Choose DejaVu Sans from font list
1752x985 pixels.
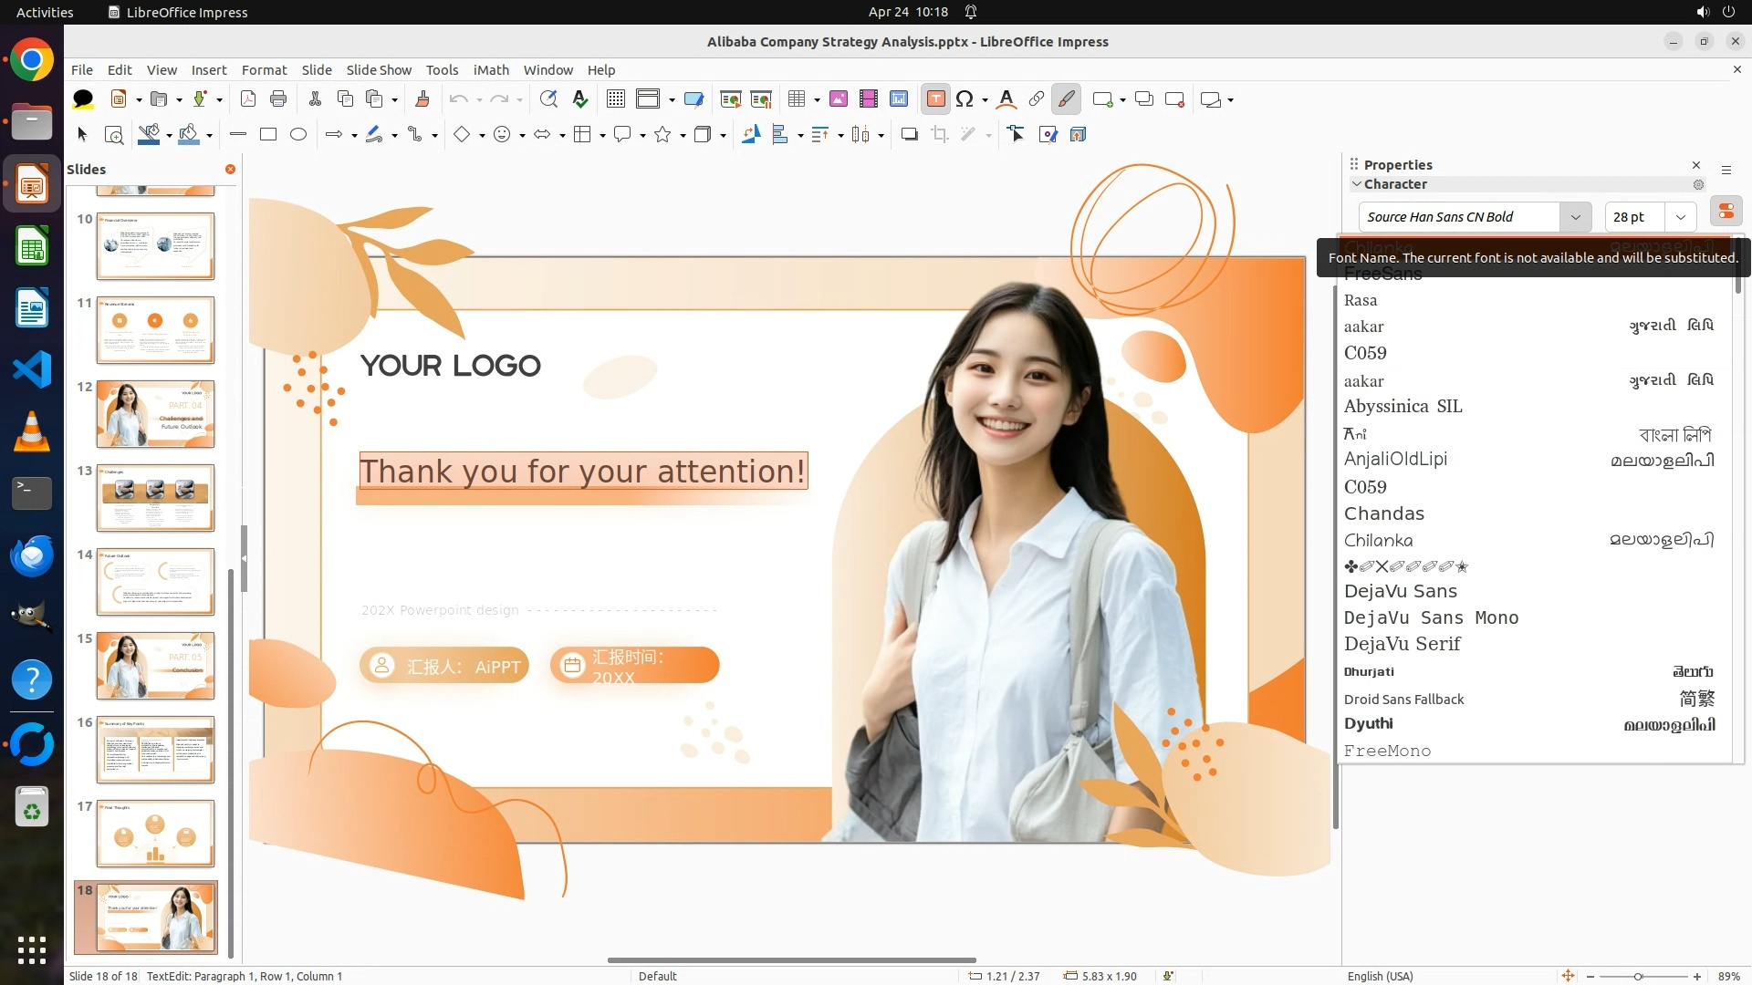[x=1401, y=591]
